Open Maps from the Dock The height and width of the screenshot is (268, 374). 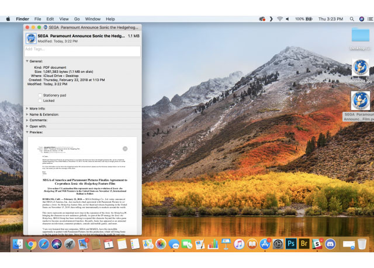pos(148,244)
